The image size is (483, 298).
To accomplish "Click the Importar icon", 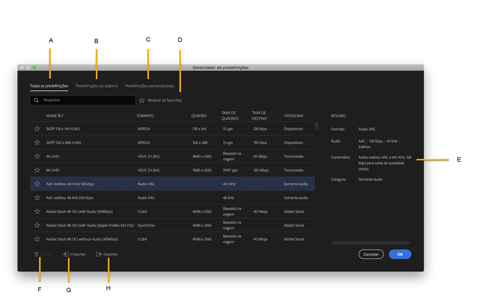I will 66,254.
